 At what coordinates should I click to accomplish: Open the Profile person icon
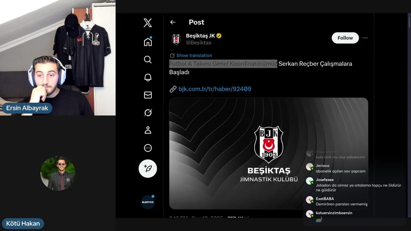click(148, 130)
